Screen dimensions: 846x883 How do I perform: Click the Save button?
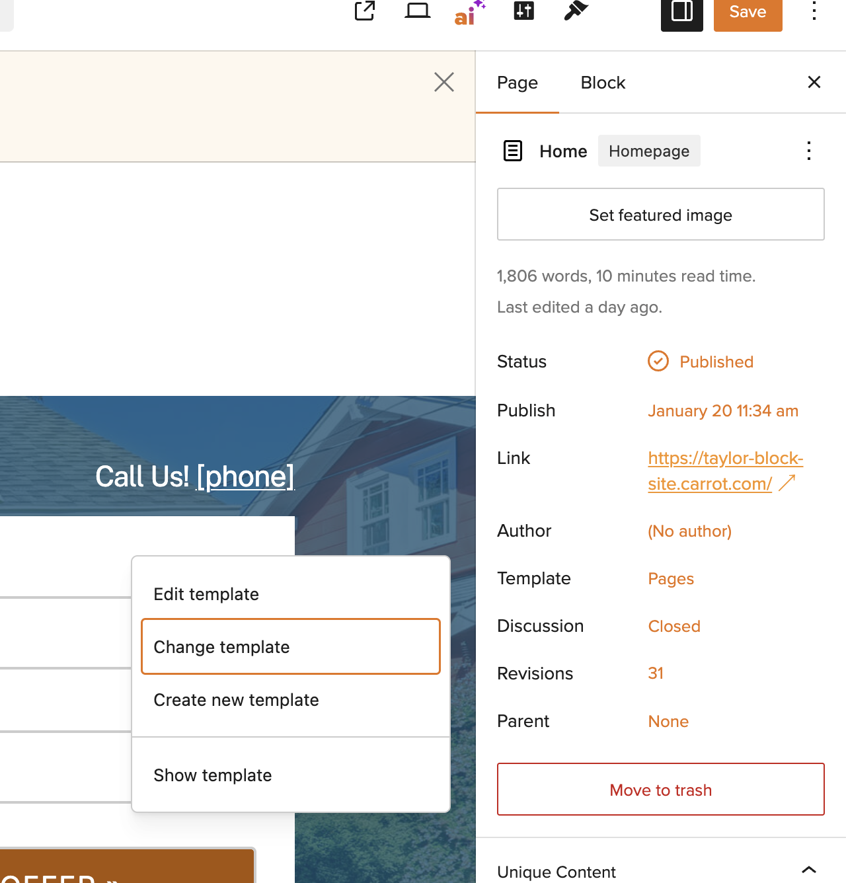pyautogui.click(x=748, y=12)
